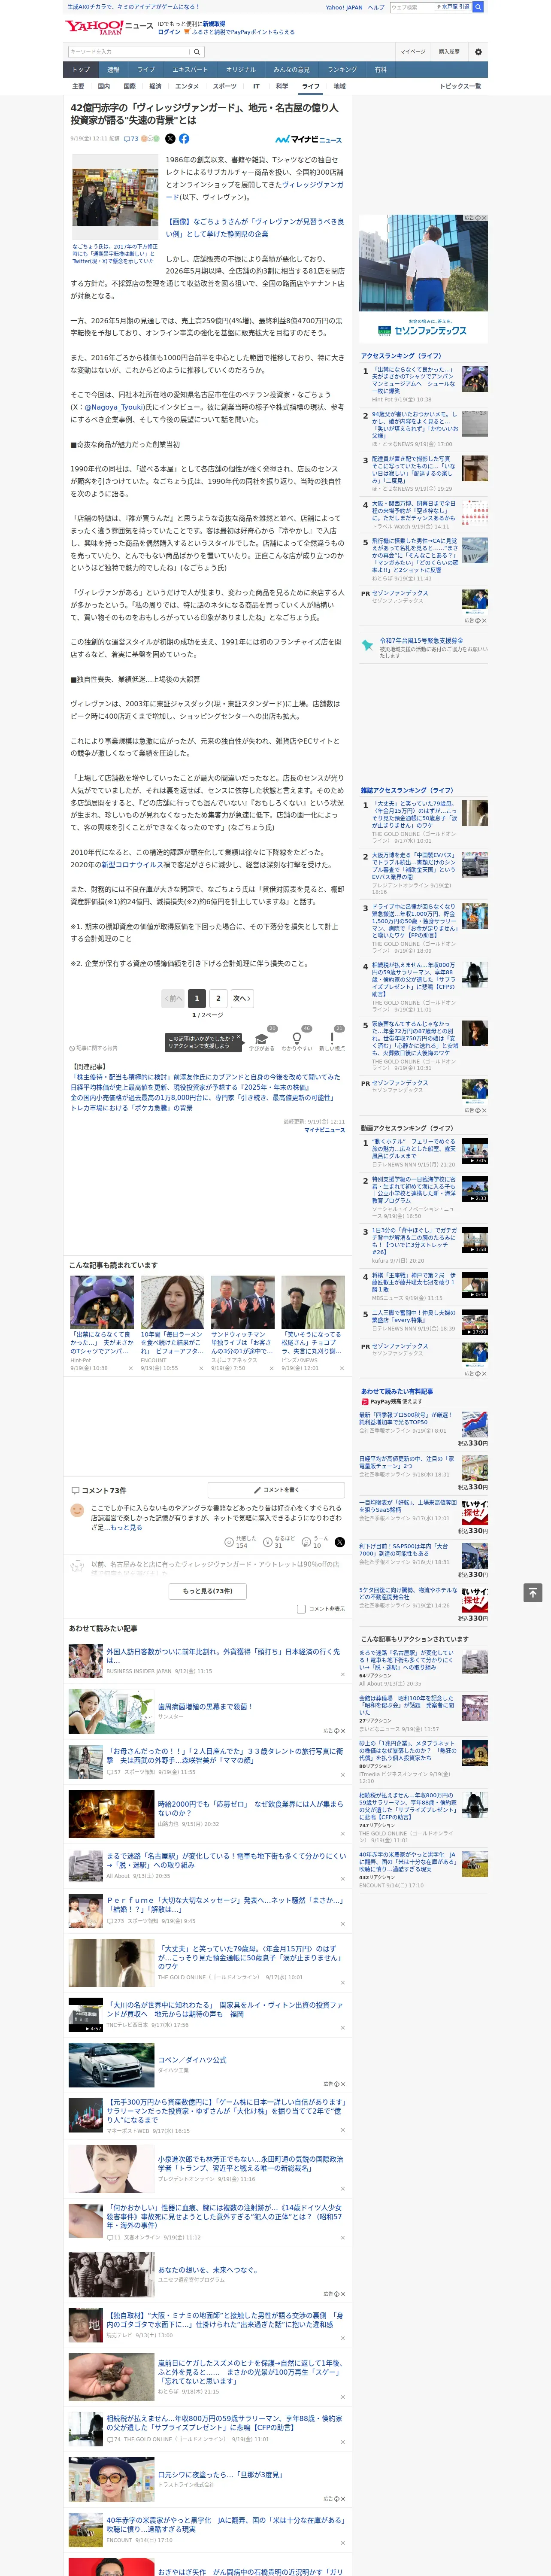Click the ヘルプ link at top
Screen dimensions: 551x2576
pos(376,7)
